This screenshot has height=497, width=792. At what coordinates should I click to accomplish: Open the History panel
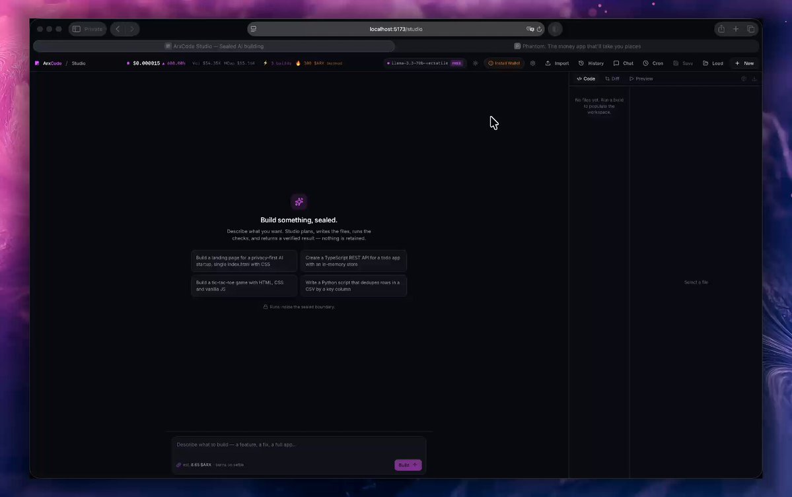click(591, 63)
